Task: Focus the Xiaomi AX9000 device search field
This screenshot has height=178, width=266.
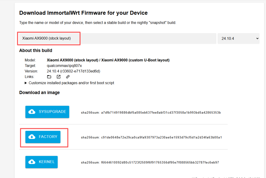Action: point(117,38)
